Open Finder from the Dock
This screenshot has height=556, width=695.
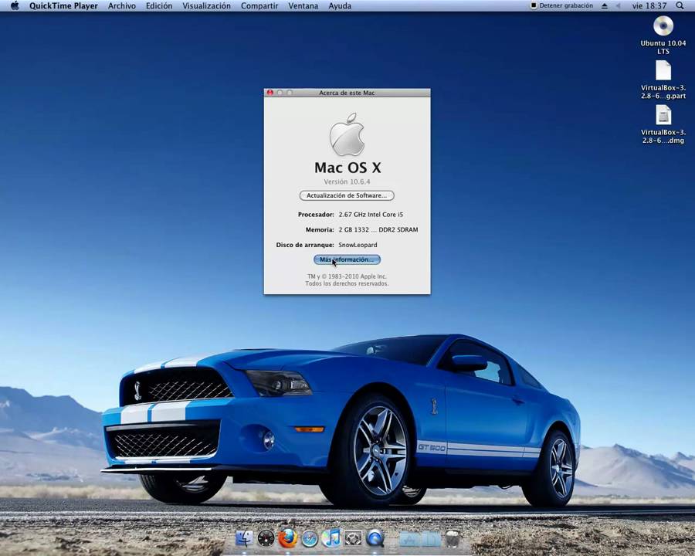point(244,539)
